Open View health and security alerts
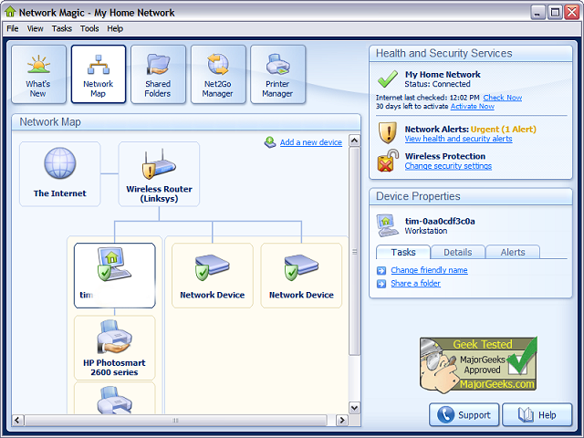The width and height of the screenshot is (584, 438). click(x=458, y=139)
